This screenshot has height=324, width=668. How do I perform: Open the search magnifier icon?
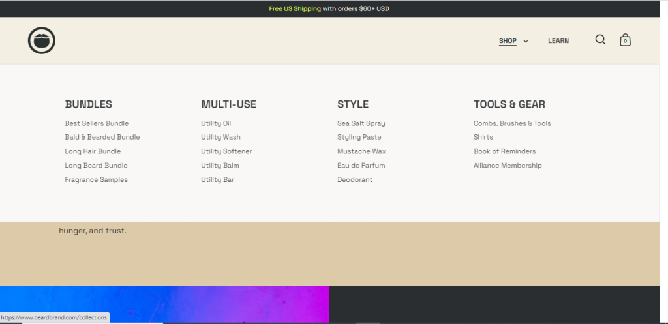(x=600, y=40)
